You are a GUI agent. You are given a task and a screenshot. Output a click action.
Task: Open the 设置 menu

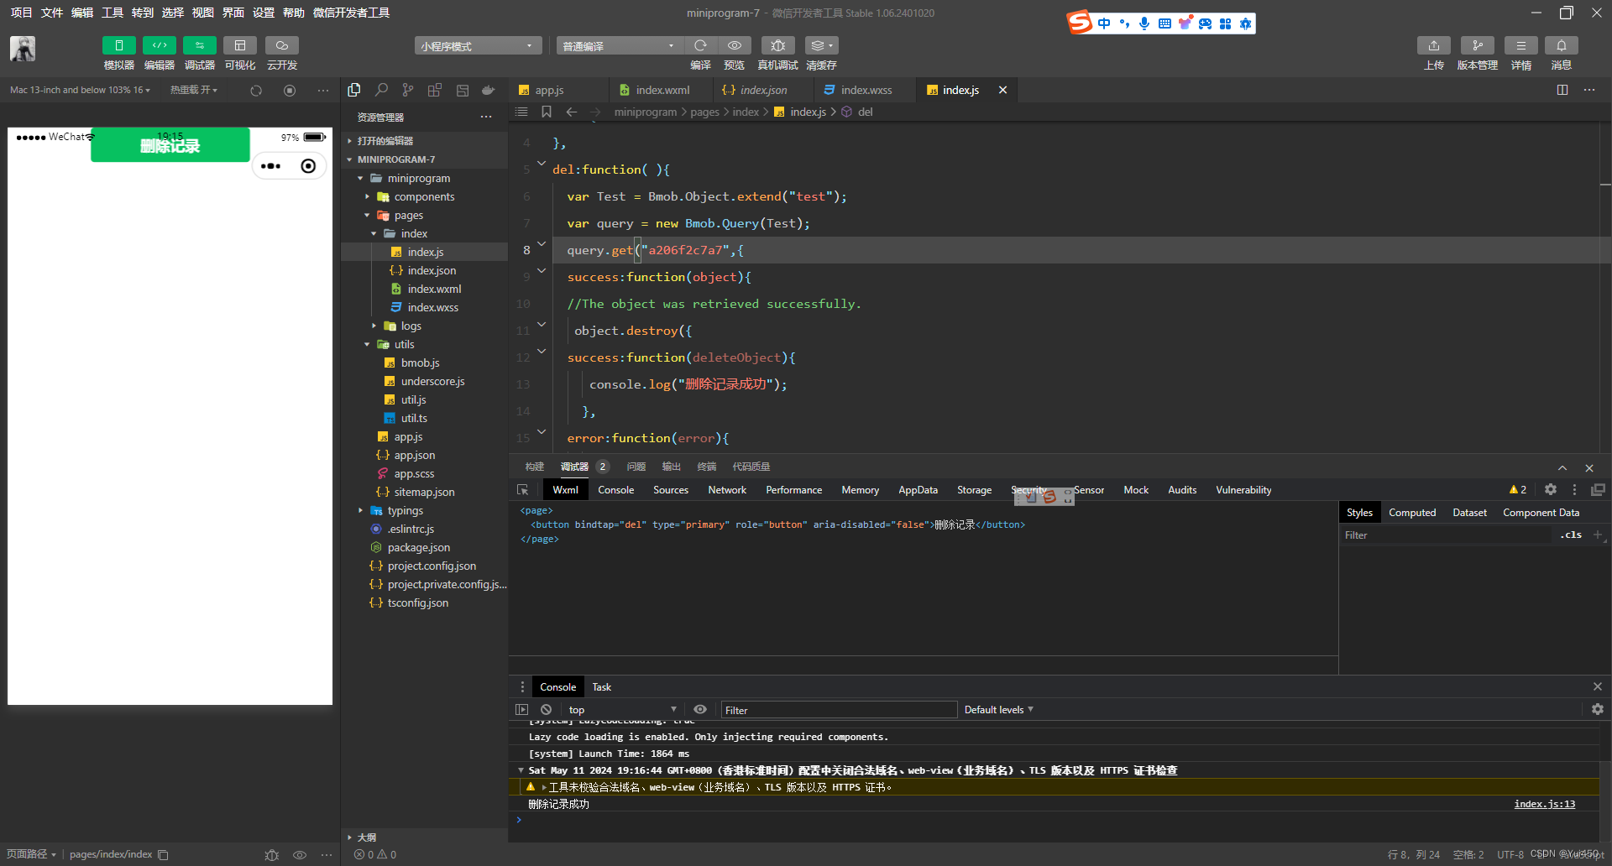(264, 13)
